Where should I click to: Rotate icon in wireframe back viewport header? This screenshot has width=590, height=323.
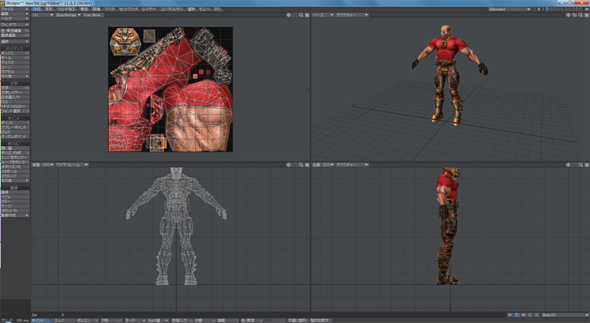click(x=295, y=165)
